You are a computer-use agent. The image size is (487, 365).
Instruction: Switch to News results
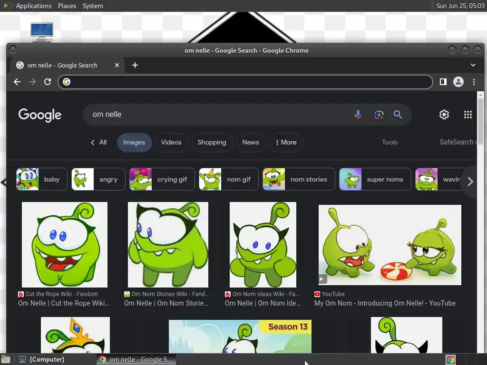pyautogui.click(x=250, y=143)
